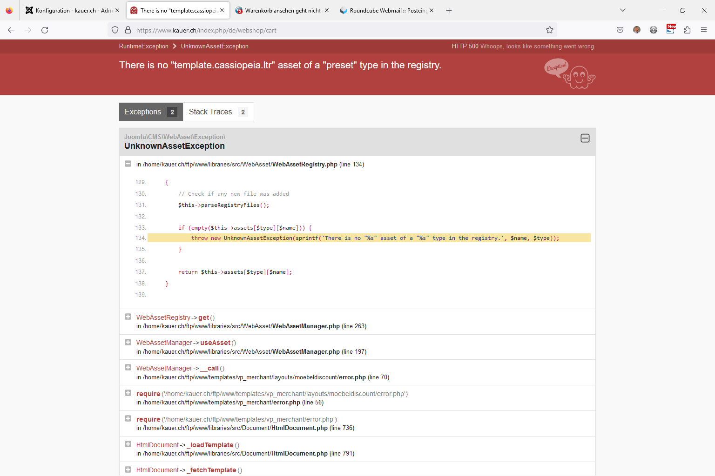Go back using the back arrow
The image size is (715, 476).
click(x=11, y=30)
